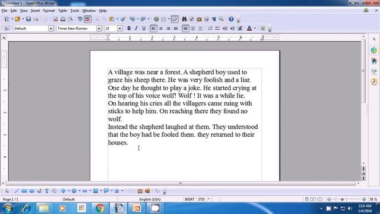This screenshot has height=214, width=380.
Task: Click the Insert Table icon
Action: point(164,19)
